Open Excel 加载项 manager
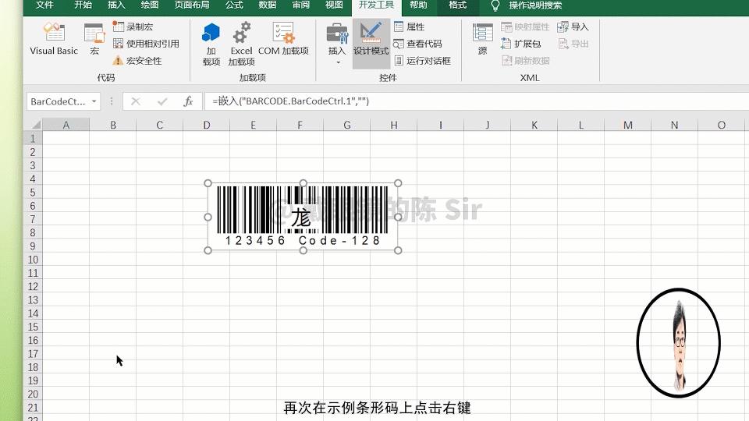749x421 pixels. 241,44
